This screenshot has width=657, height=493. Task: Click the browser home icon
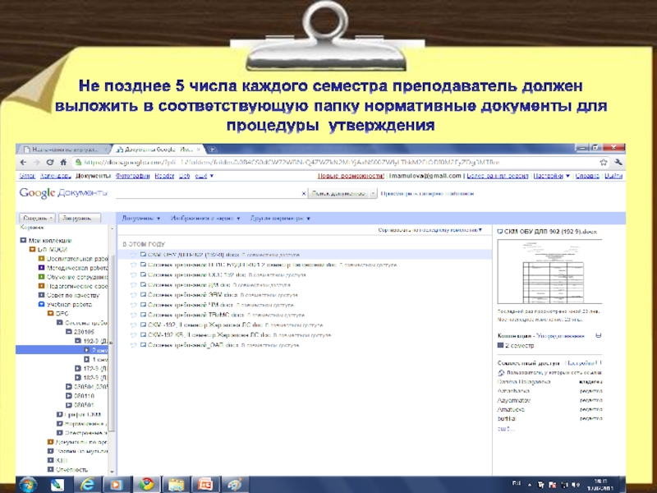(x=62, y=164)
